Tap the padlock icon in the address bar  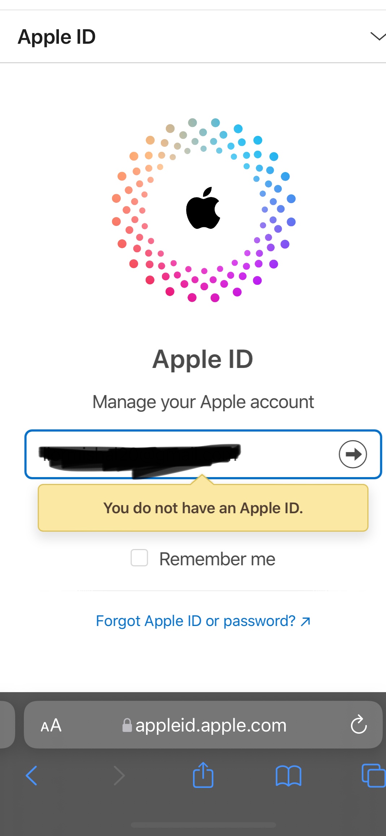click(x=127, y=725)
